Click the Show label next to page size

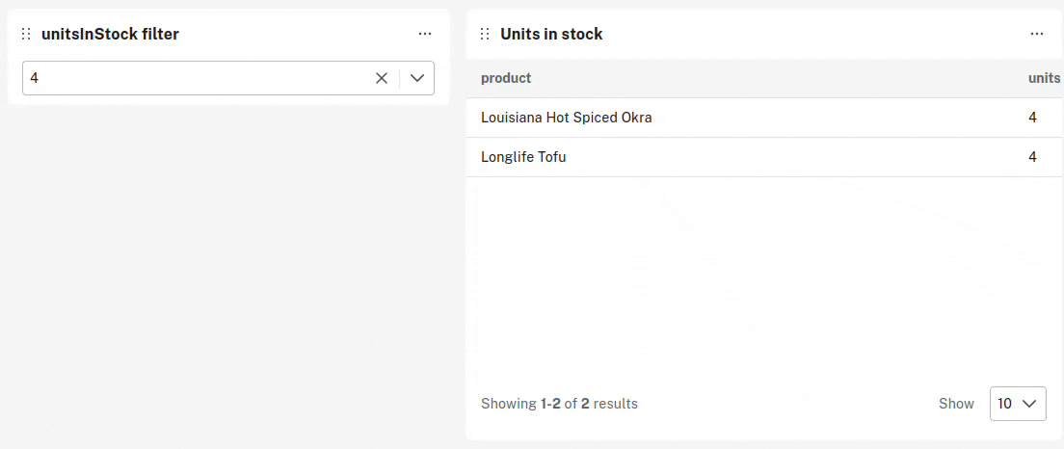point(957,404)
